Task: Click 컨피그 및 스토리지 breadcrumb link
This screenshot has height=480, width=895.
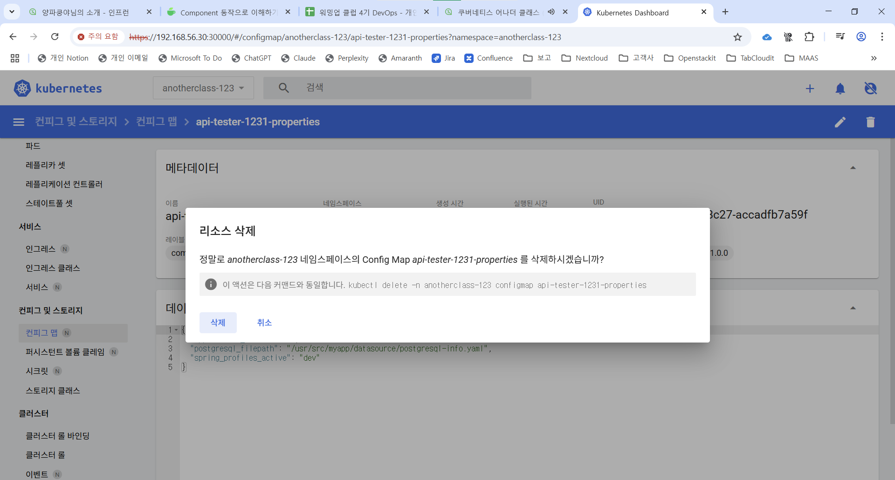Action: 76,122
